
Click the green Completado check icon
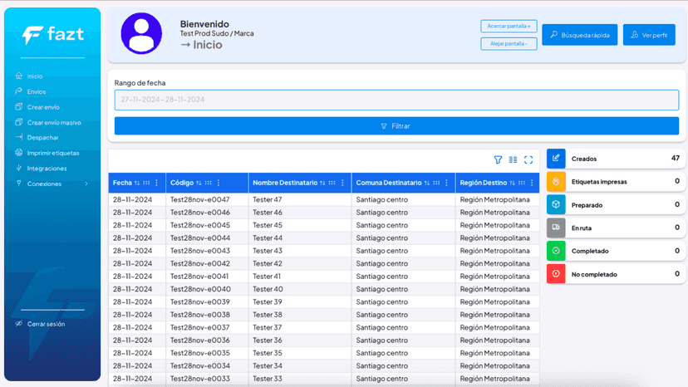point(556,251)
